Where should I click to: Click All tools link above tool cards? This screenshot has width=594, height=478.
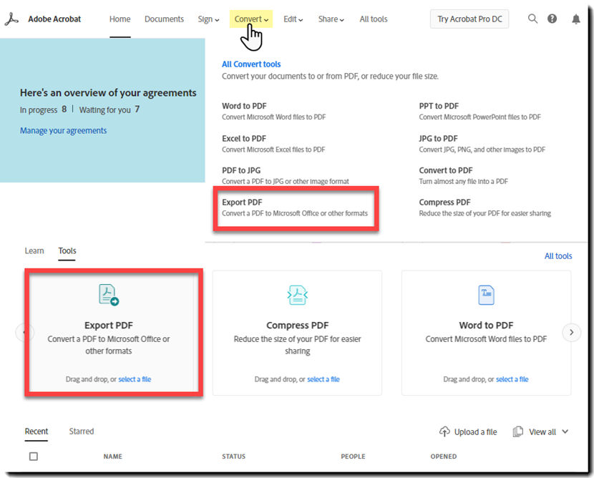[558, 256]
